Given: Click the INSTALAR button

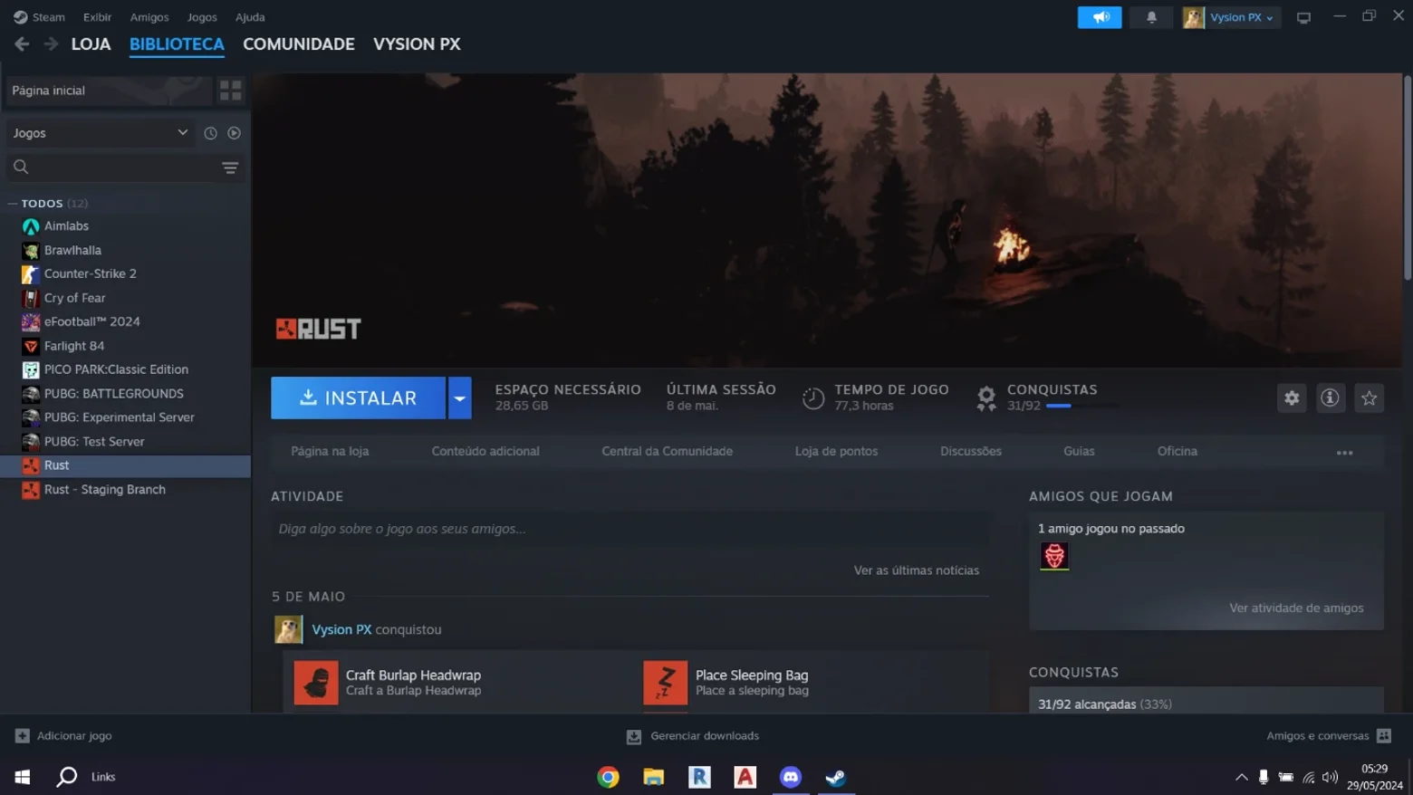Looking at the screenshot, I should [358, 397].
